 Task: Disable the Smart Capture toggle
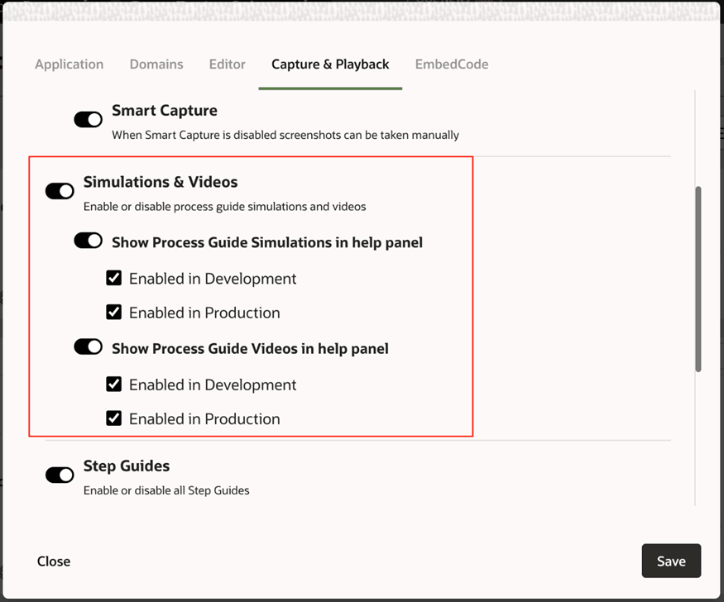[88, 119]
